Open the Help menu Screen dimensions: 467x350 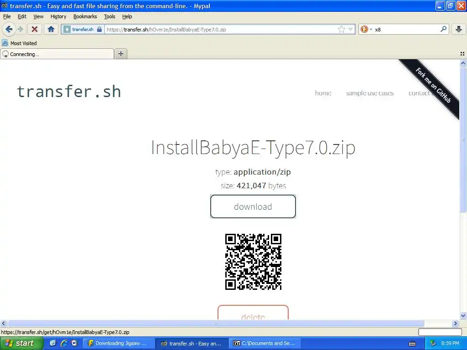pyautogui.click(x=127, y=16)
